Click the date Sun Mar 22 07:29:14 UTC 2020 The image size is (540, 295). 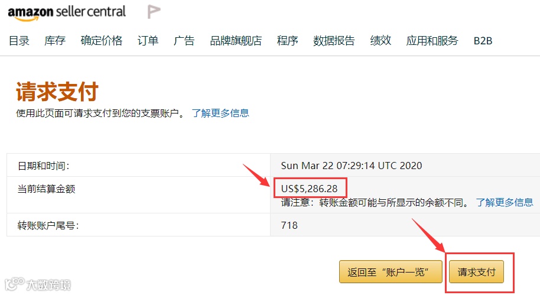(352, 166)
